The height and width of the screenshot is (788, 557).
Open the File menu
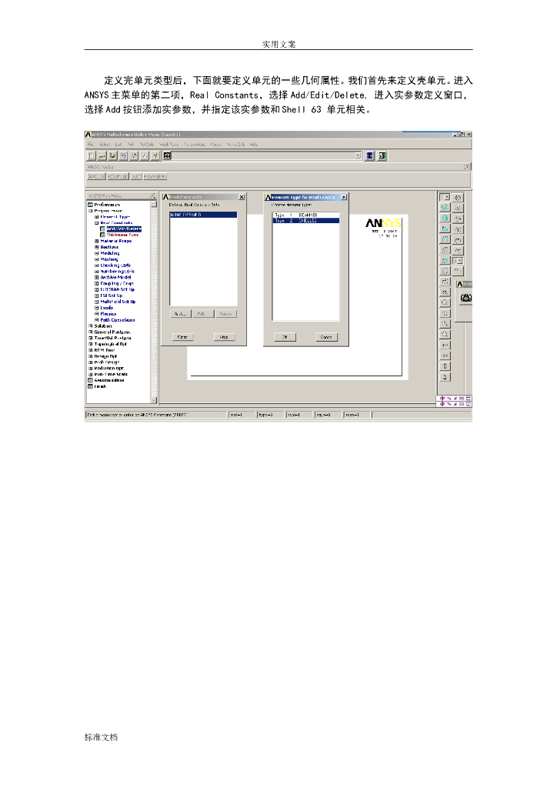click(x=91, y=144)
